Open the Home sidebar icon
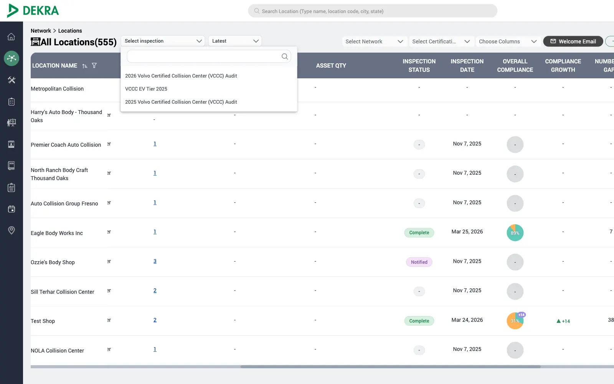This screenshot has width=614, height=384. click(12, 37)
